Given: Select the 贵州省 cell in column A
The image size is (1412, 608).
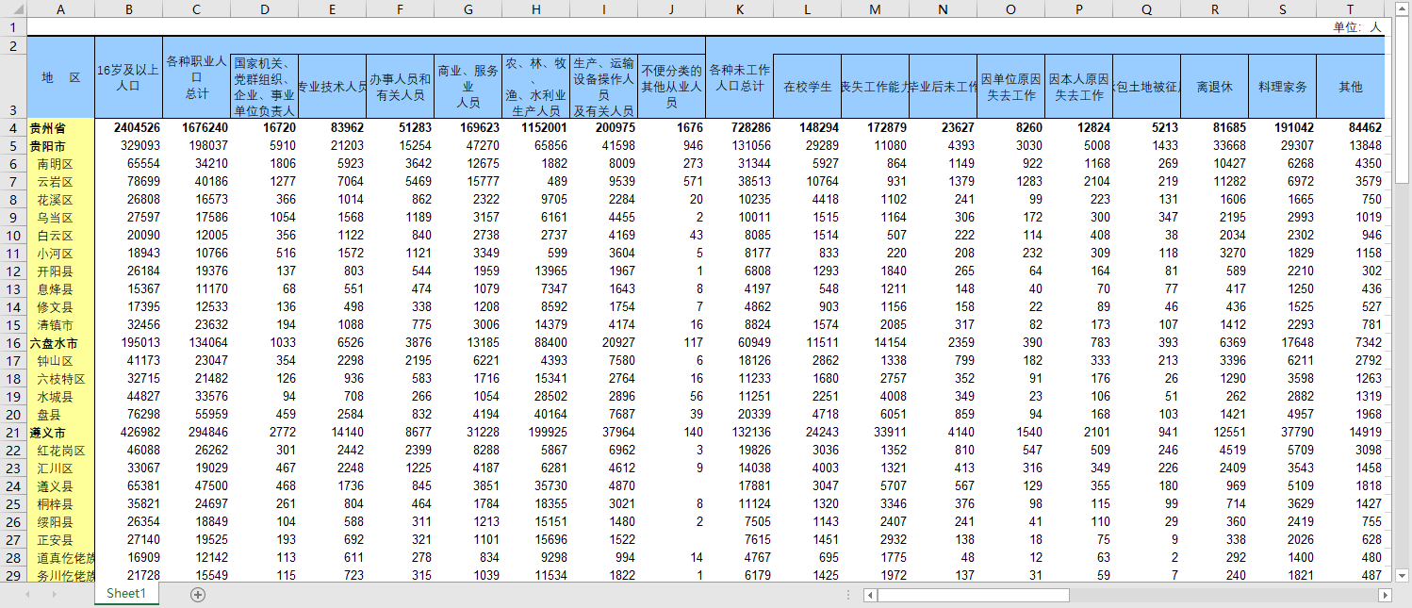Looking at the screenshot, I should pos(61,128).
